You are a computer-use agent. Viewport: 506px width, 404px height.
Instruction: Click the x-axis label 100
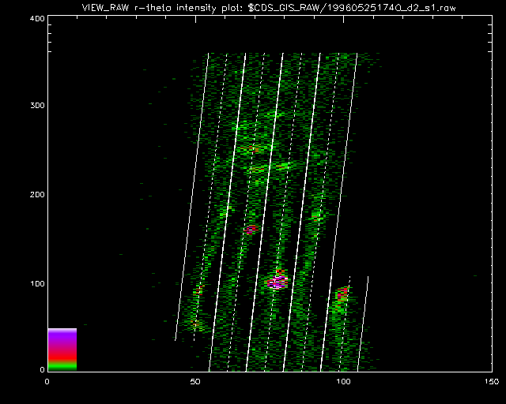343,382
